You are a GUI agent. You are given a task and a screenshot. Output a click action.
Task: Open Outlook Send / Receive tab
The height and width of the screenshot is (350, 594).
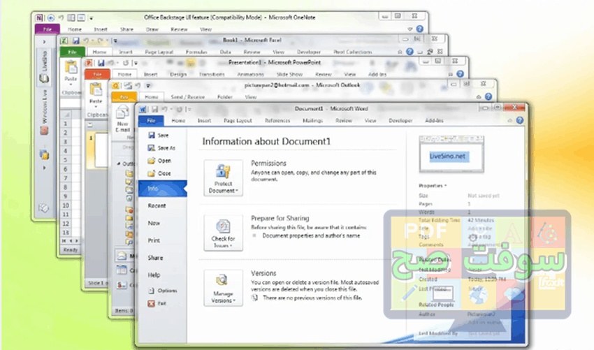click(x=187, y=97)
